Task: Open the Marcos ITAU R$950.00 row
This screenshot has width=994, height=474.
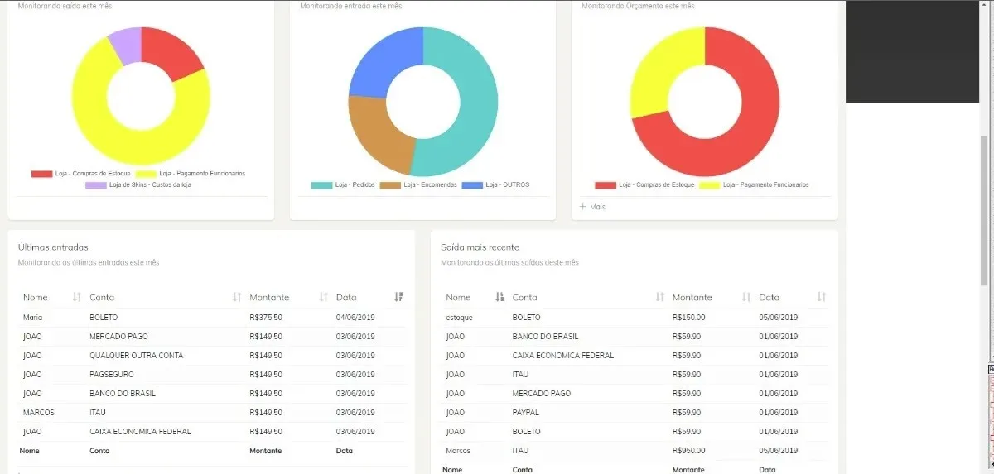Action: click(x=635, y=451)
